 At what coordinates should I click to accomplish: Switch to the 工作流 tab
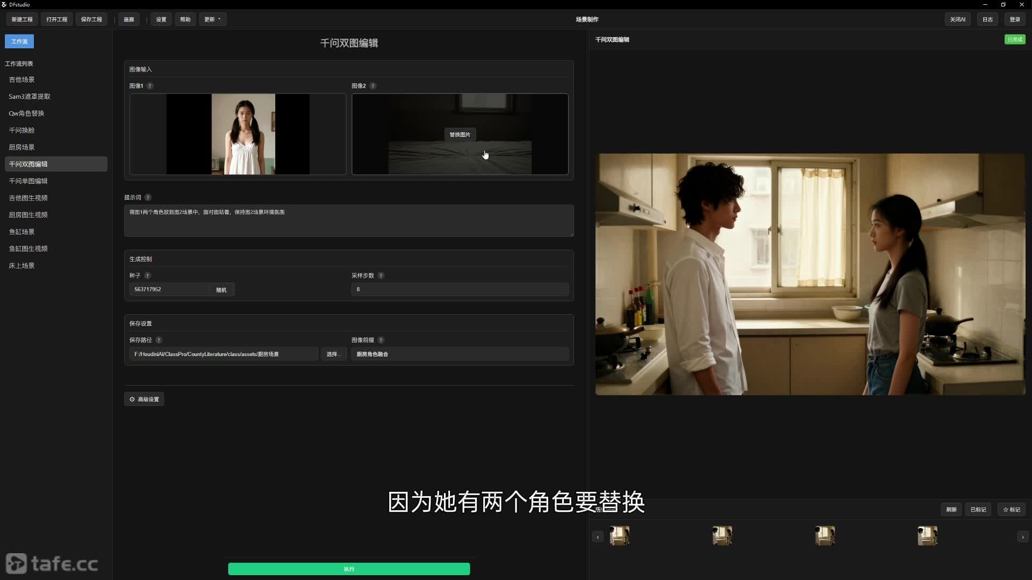[x=19, y=41]
